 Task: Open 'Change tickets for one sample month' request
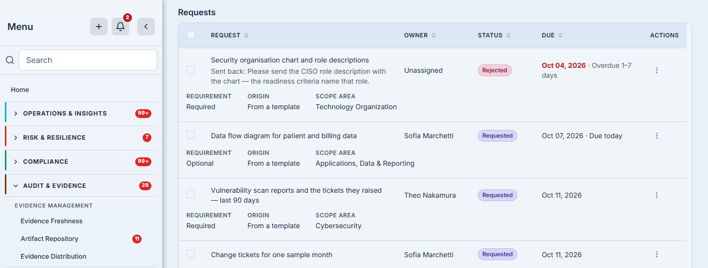(271, 255)
